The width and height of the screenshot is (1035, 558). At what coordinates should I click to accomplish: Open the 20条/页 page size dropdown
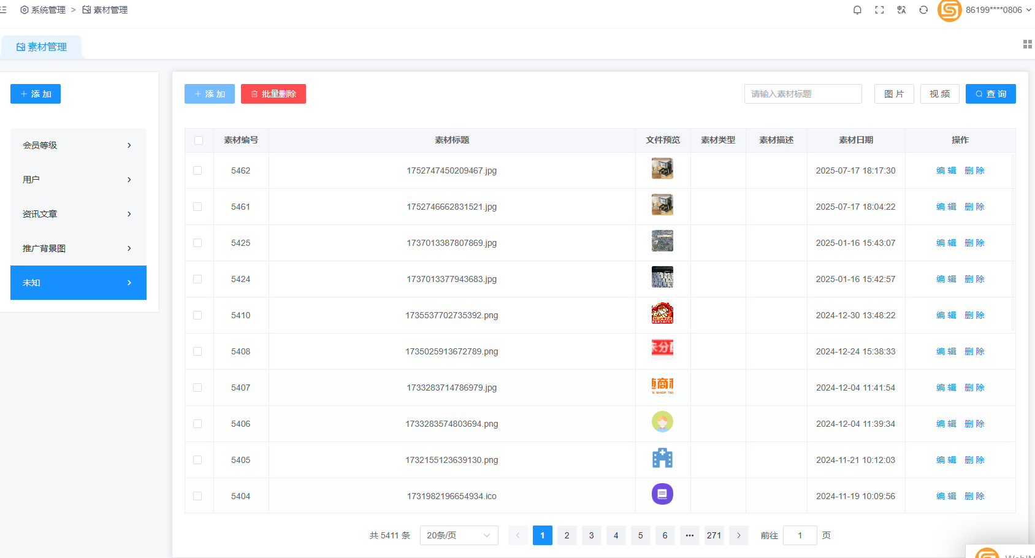(x=459, y=535)
